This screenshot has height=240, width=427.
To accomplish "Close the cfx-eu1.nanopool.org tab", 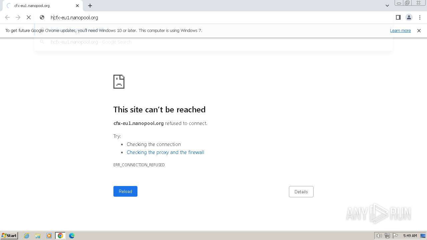I will (77, 6).
